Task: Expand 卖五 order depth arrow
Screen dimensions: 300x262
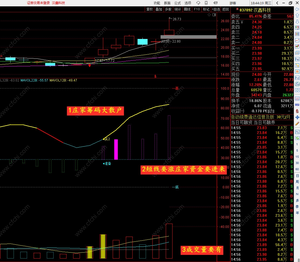Action: 242,22
